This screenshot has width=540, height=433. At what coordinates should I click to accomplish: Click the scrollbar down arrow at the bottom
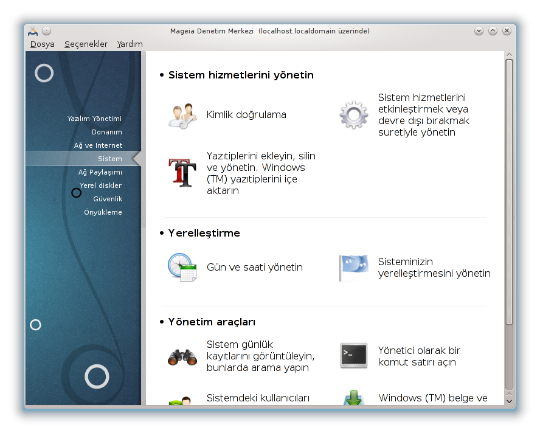[510, 401]
